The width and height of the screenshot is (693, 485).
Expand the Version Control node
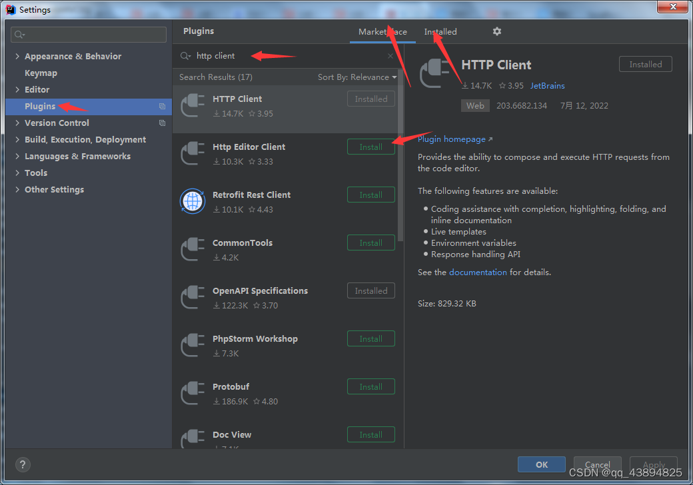click(17, 123)
